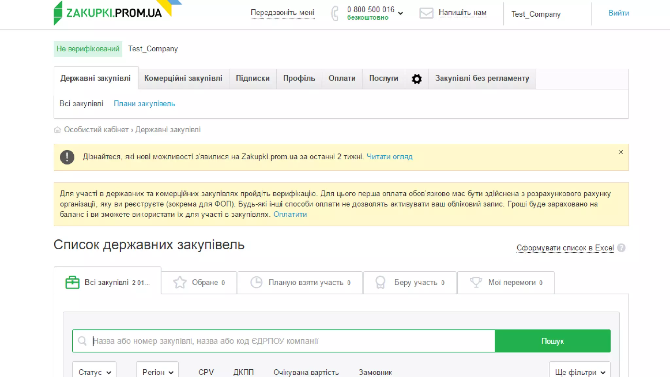Click the help question mark near Excel
The height and width of the screenshot is (377, 670).
(x=621, y=248)
